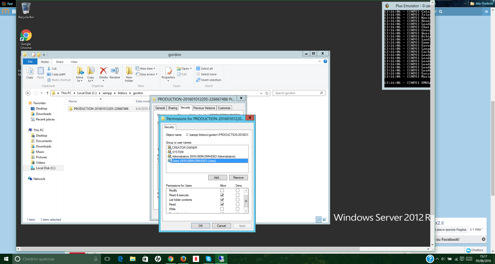Click Invert selection in the ribbon
Image resolution: width=495 pixels, height=264 pixels.
coord(209,80)
